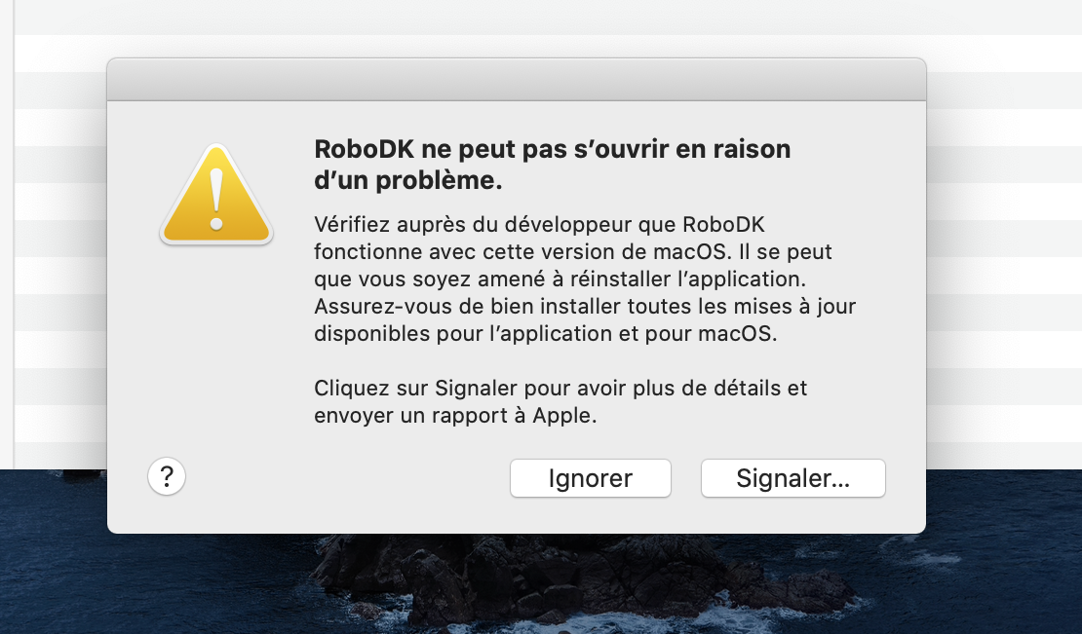Click the line starting "Assurez-vous de bien installer"
Viewport: 1082px width, 634px height.
point(585,306)
